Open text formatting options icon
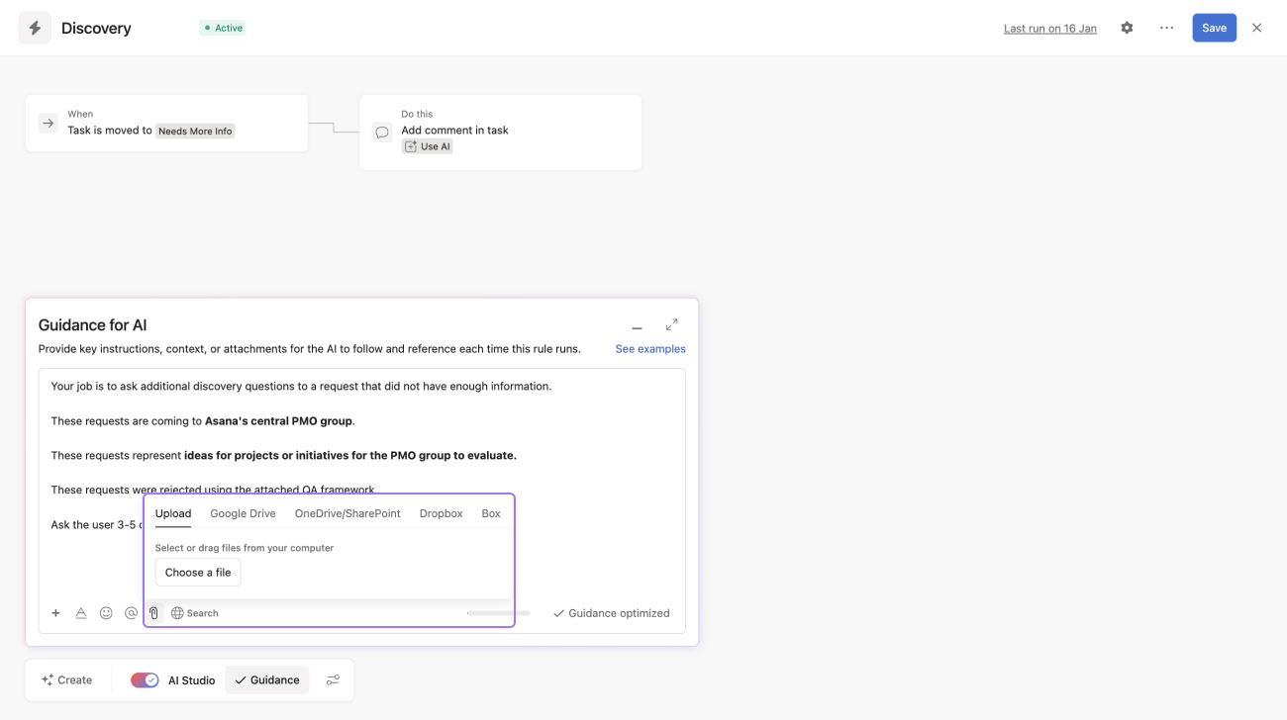This screenshot has height=720, width=1287. pos(81,613)
